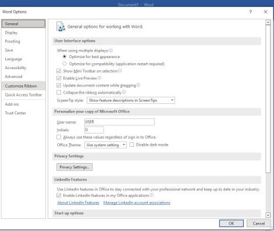Click info icon after Update document content while dragging
The width and height of the screenshot is (274, 231).
[138, 85]
